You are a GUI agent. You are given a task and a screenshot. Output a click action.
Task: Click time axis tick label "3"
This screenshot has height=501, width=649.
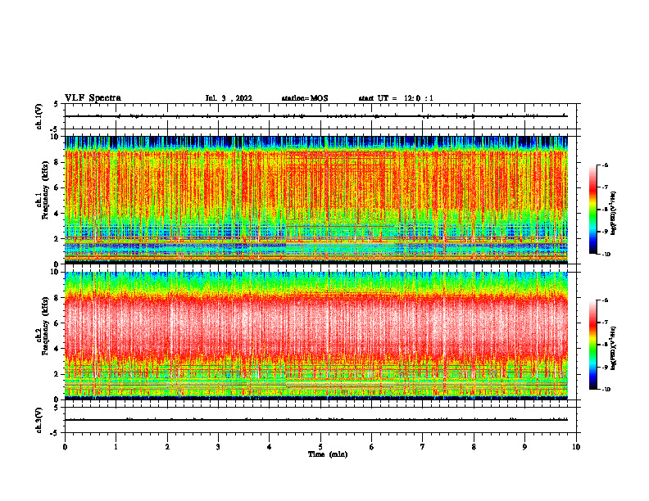click(x=218, y=447)
